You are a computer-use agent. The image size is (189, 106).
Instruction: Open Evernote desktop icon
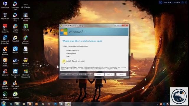pyautogui.click(x=26, y=27)
